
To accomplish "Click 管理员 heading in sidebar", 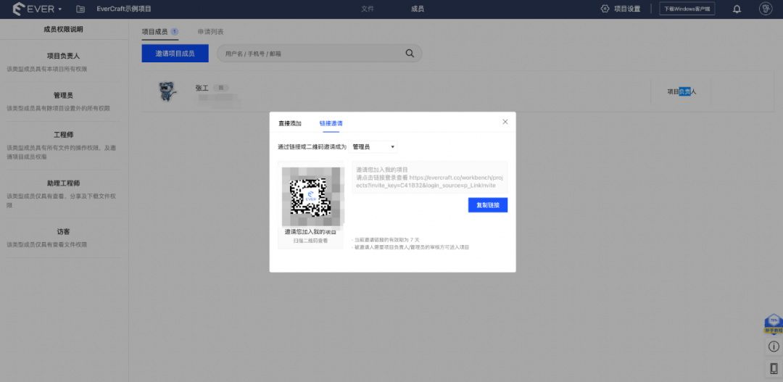I will (63, 96).
